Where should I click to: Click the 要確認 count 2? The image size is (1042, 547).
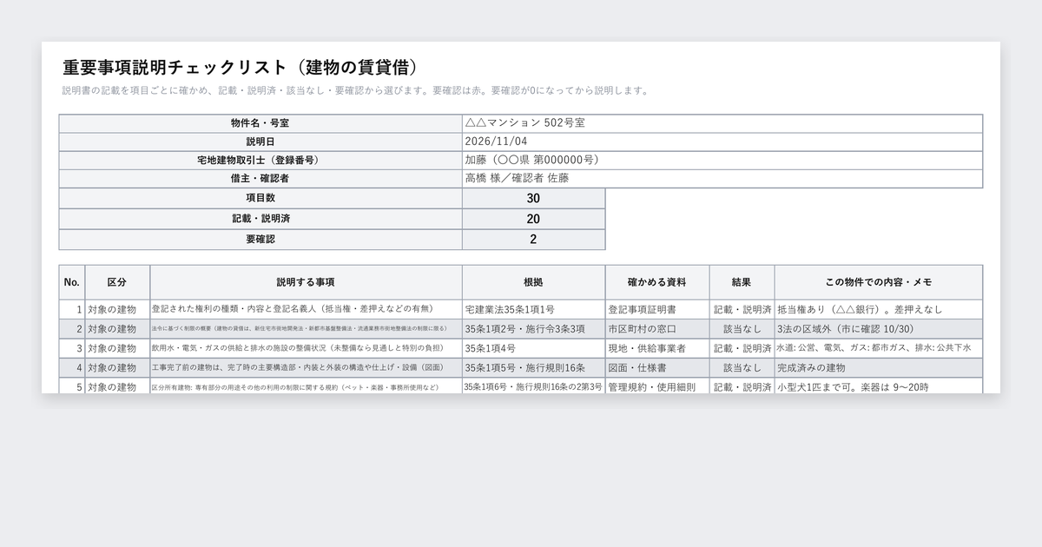pos(533,239)
